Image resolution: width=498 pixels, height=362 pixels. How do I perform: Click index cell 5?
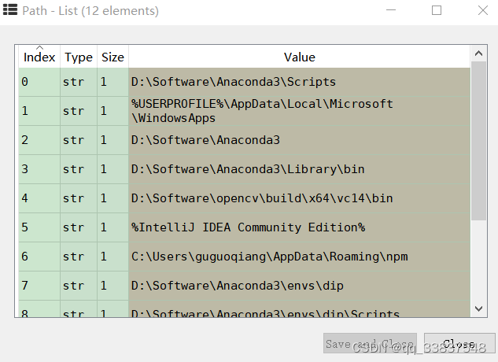[39, 227]
